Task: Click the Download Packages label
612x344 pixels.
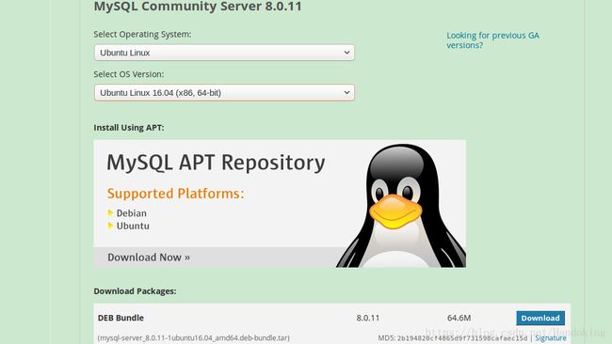Action: click(135, 291)
